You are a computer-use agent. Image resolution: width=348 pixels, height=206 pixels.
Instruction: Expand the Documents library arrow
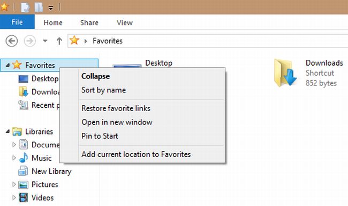tap(14, 145)
